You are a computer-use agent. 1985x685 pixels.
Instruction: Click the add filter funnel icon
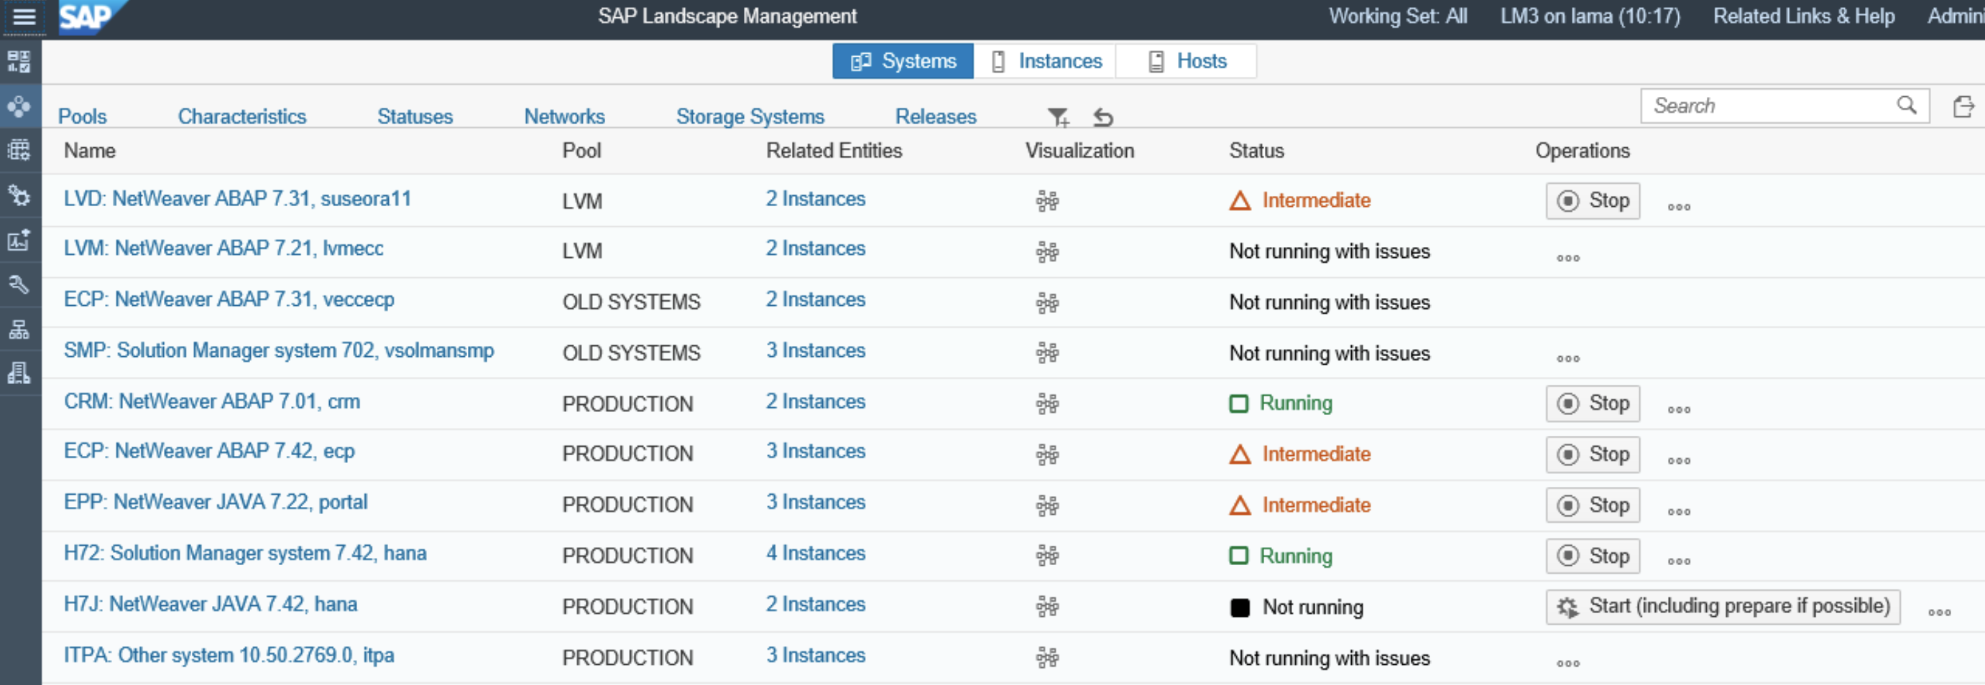(x=1058, y=117)
